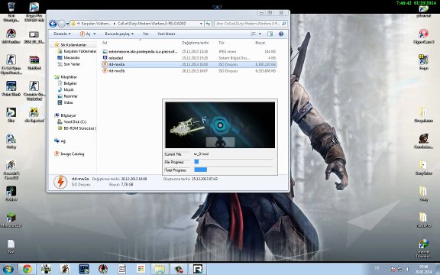Image resolution: width=440 pixels, height=275 pixels.
Task: Open the Minecraft desktop icon
Action: pos(11,220)
